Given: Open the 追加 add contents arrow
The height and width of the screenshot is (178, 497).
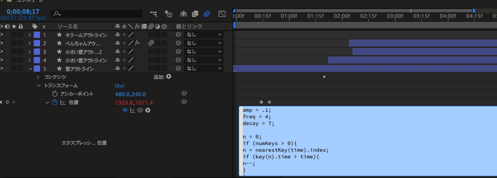Looking at the screenshot, I should click(x=169, y=76).
